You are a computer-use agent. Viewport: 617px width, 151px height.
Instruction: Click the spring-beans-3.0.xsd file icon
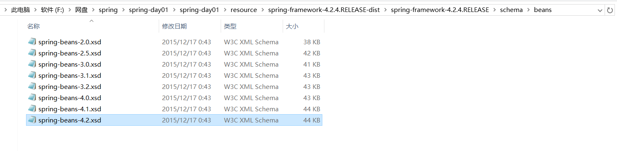[x=32, y=64]
